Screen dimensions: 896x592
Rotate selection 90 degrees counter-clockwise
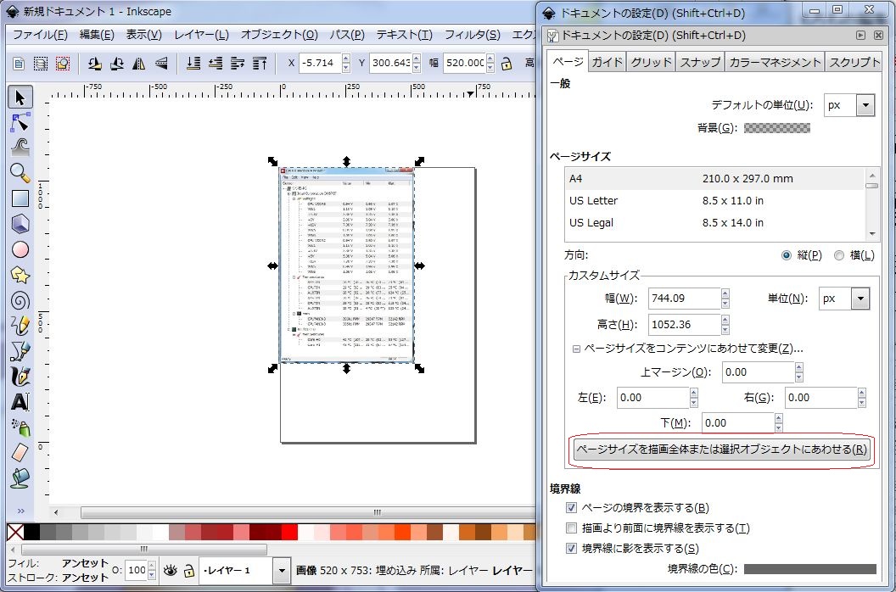(95, 63)
